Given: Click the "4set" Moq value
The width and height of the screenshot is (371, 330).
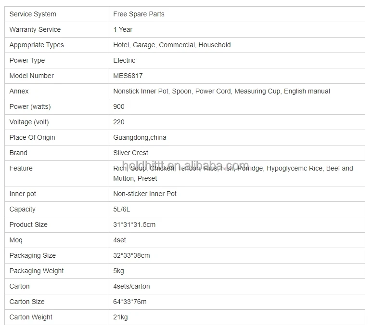Looking at the screenshot, I should [x=120, y=240].
